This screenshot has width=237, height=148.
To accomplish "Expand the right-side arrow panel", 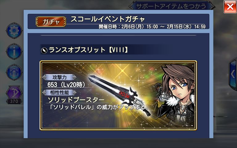I will click(x=233, y=74).
